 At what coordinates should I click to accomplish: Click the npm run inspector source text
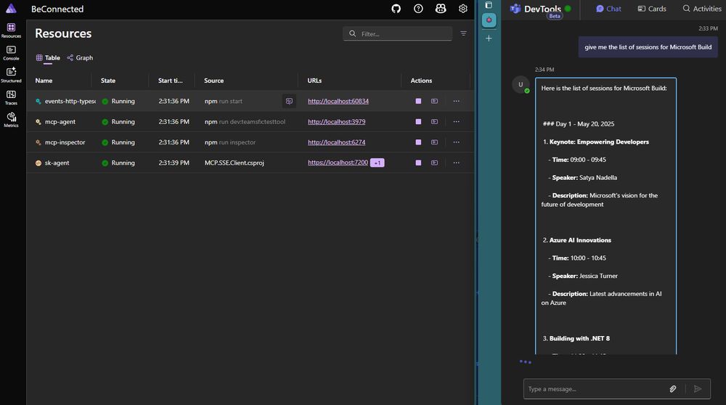click(230, 142)
